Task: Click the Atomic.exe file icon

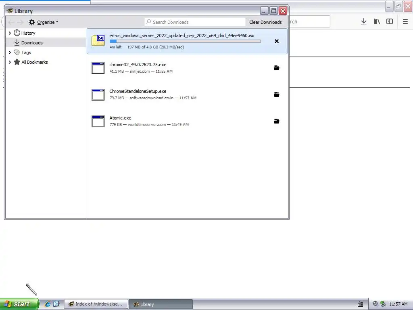Action: point(98,121)
